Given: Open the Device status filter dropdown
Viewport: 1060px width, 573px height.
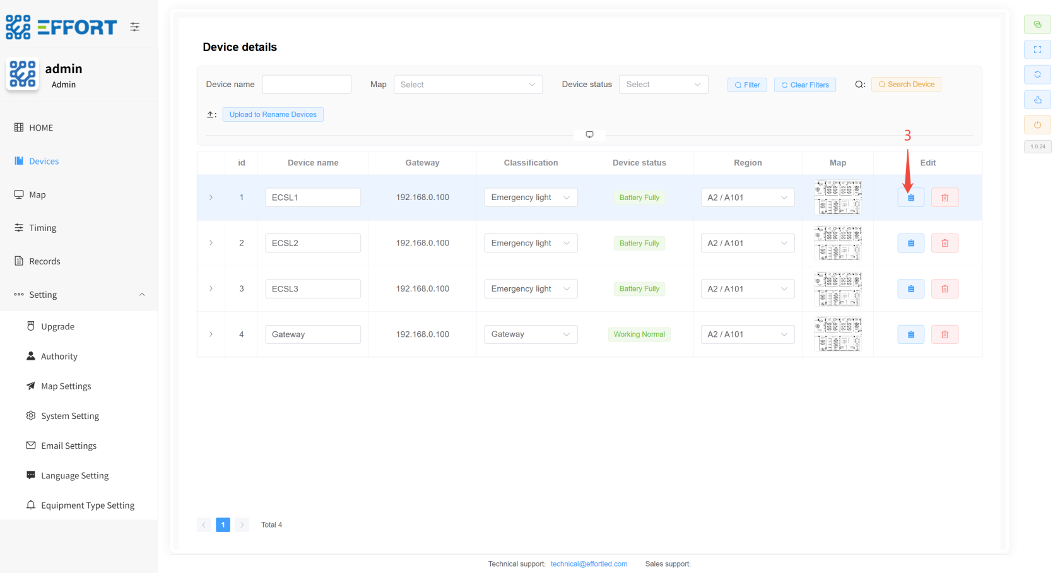Looking at the screenshot, I should [663, 85].
